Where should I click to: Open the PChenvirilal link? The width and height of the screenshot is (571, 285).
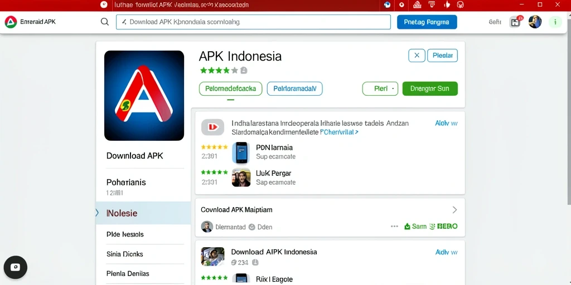(x=339, y=132)
